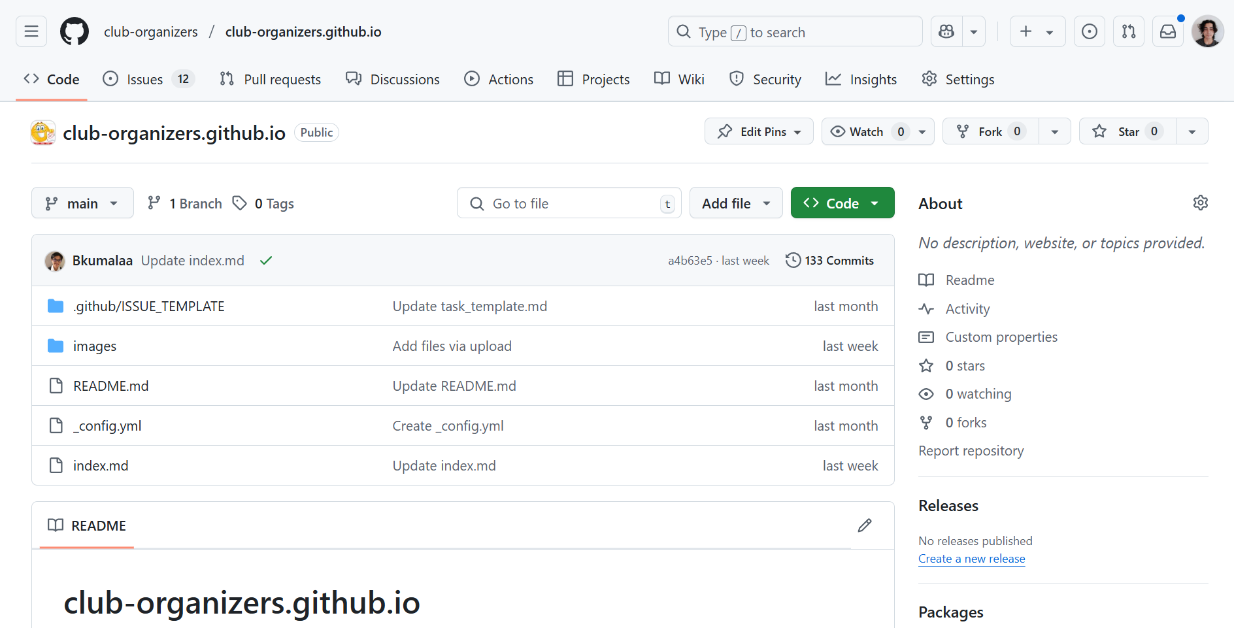Open About settings gear icon
Viewport: 1234px width, 628px height.
[1200, 203]
